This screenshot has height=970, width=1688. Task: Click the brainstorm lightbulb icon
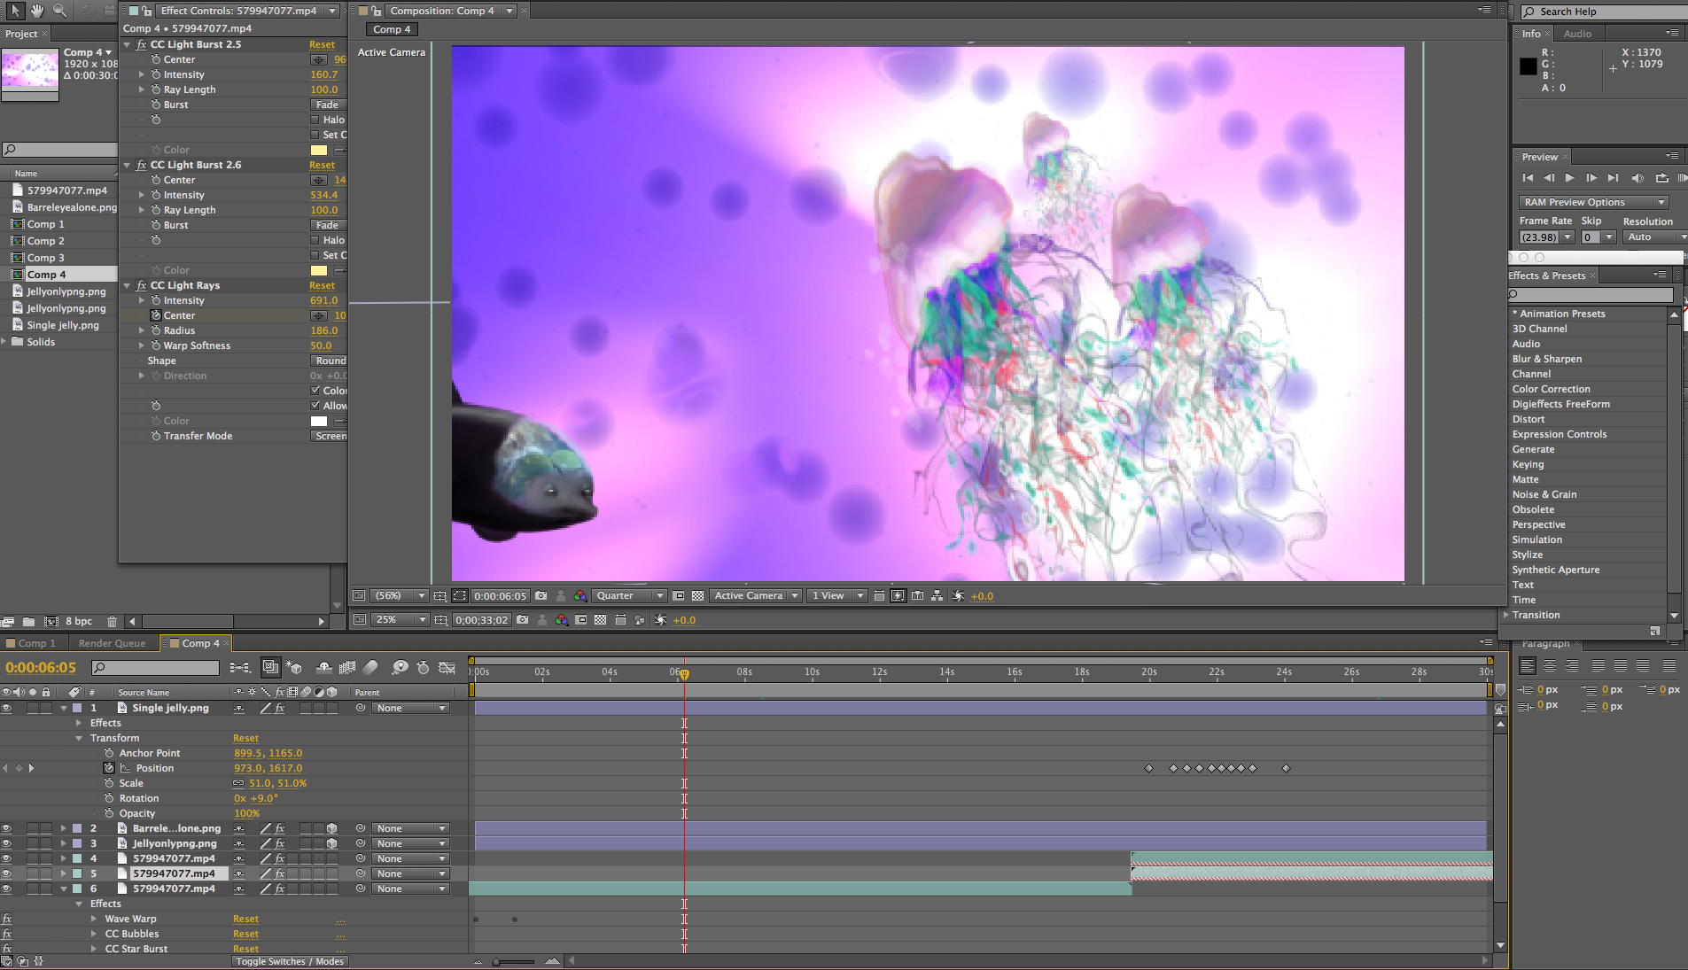(401, 668)
